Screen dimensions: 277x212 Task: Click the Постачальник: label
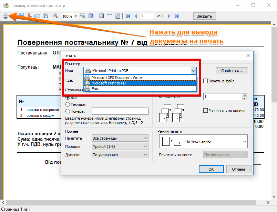[33, 53]
